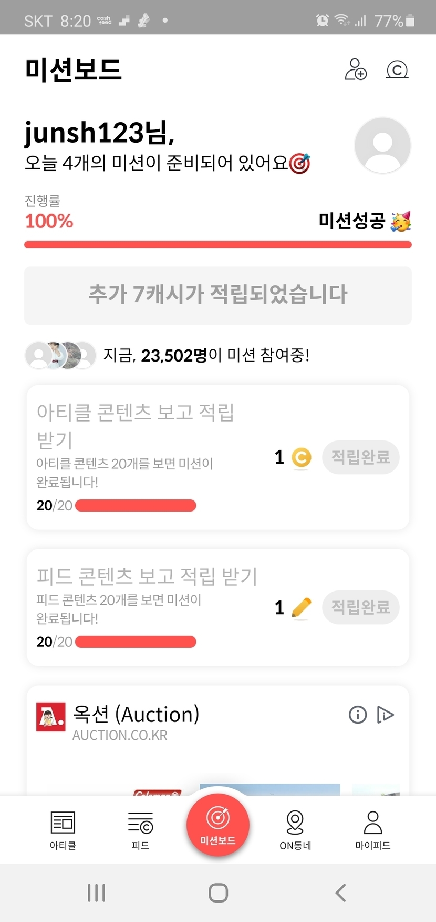The height and width of the screenshot is (922, 436).
Task: Tap 적립완료 button on feed mission
Action: pyautogui.click(x=360, y=607)
